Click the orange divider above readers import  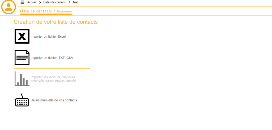tap(52, 69)
